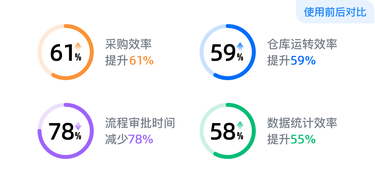Image resolution: width=375 pixels, height=183 pixels.
Task: Click the green up arrow beside 58
Action: point(240,126)
